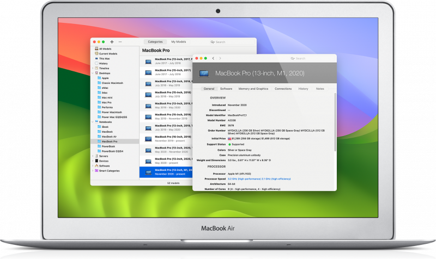Select the Notebooks category in sidebar
Image resolution: width=436 pixels, height=259 pixels.
(x=105, y=122)
